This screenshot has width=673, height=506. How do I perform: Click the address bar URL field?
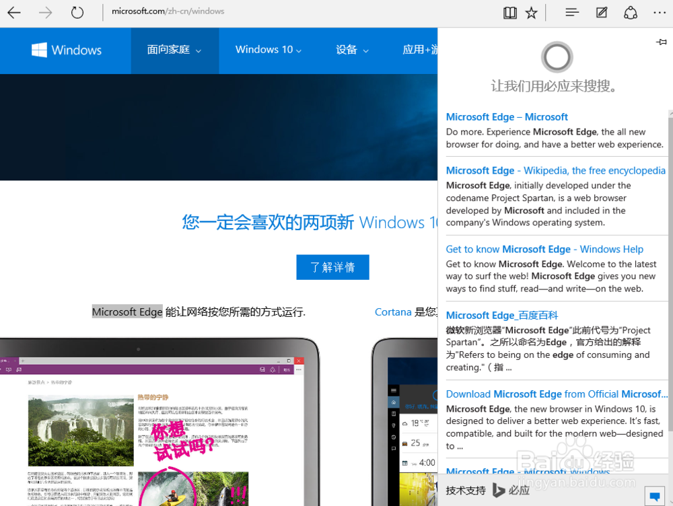(x=168, y=11)
